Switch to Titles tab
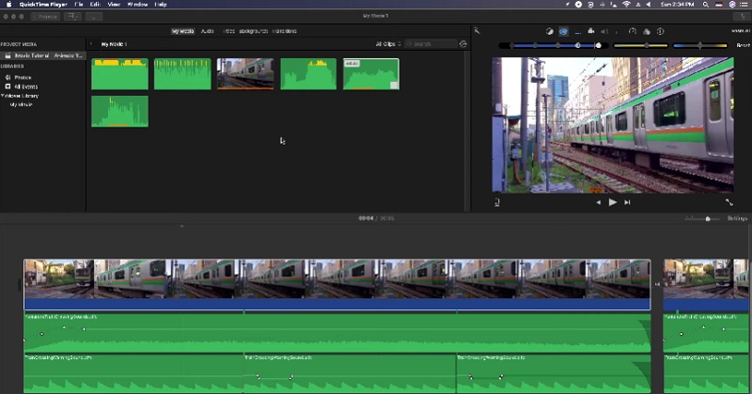This screenshot has height=394, width=752. [x=228, y=31]
